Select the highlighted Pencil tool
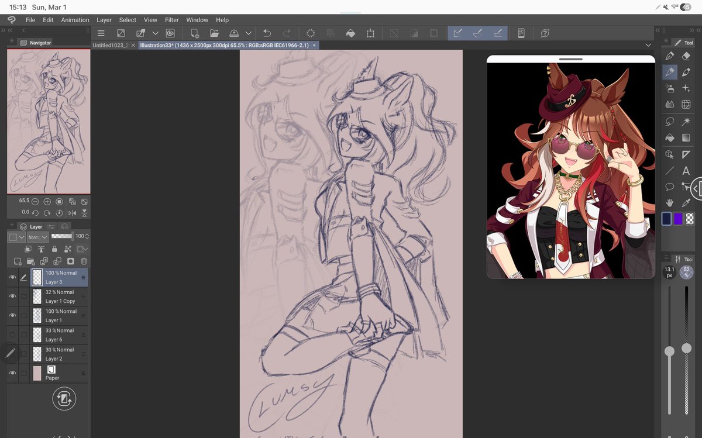 pos(670,73)
